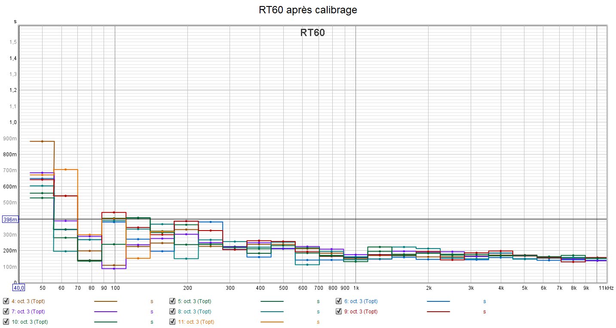
Task: Uncheck the trace 11 oct. 3 checkbox
Action: pos(172,322)
